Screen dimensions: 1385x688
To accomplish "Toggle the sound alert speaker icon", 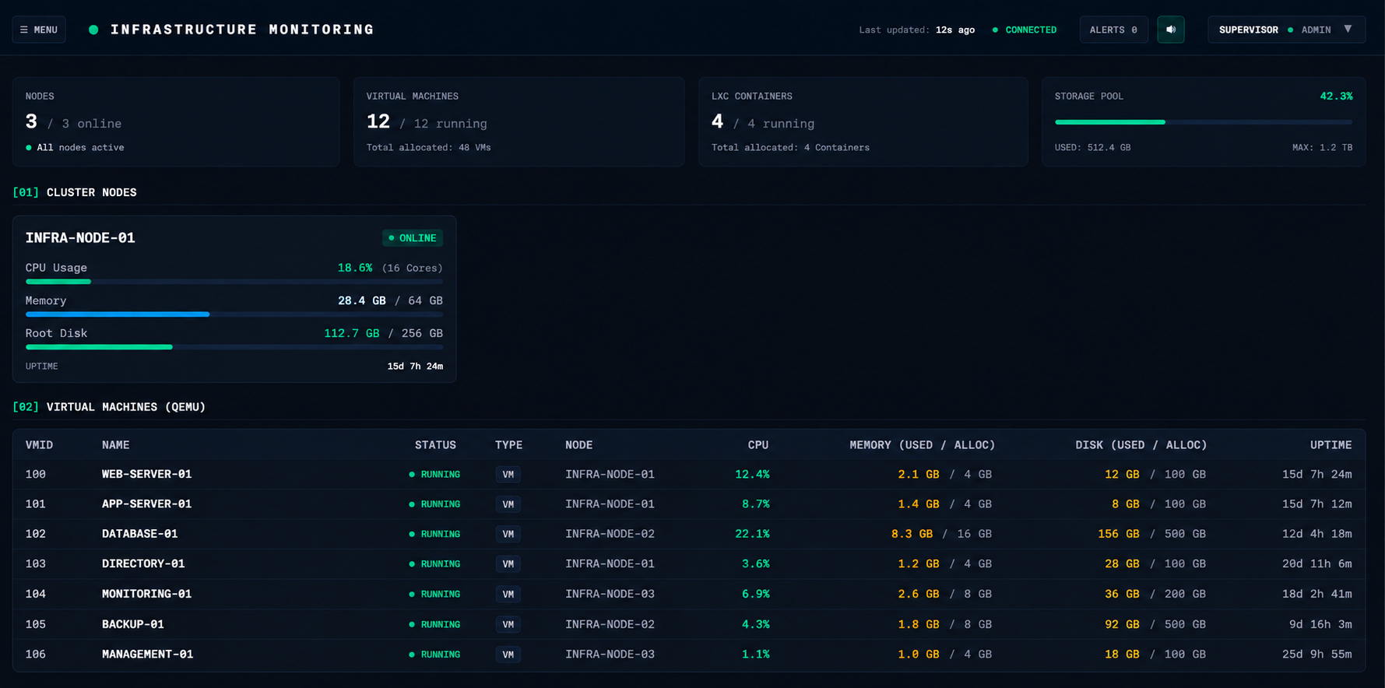I will (x=1170, y=30).
